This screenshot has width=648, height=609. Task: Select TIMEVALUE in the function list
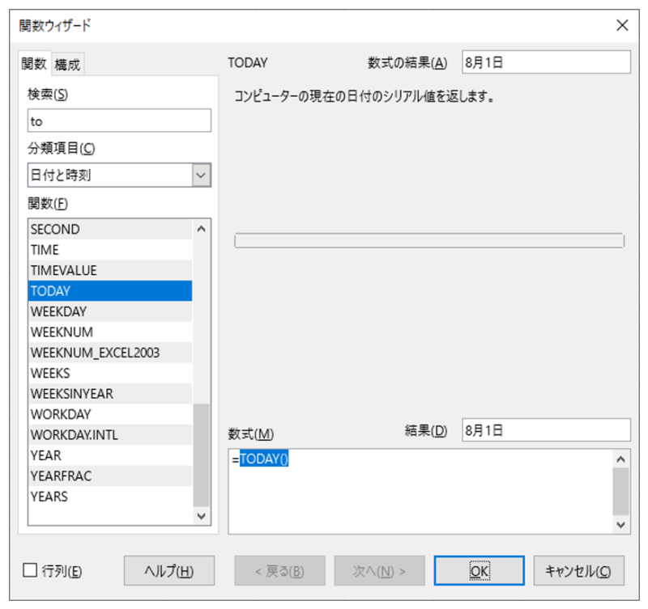tap(110, 270)
